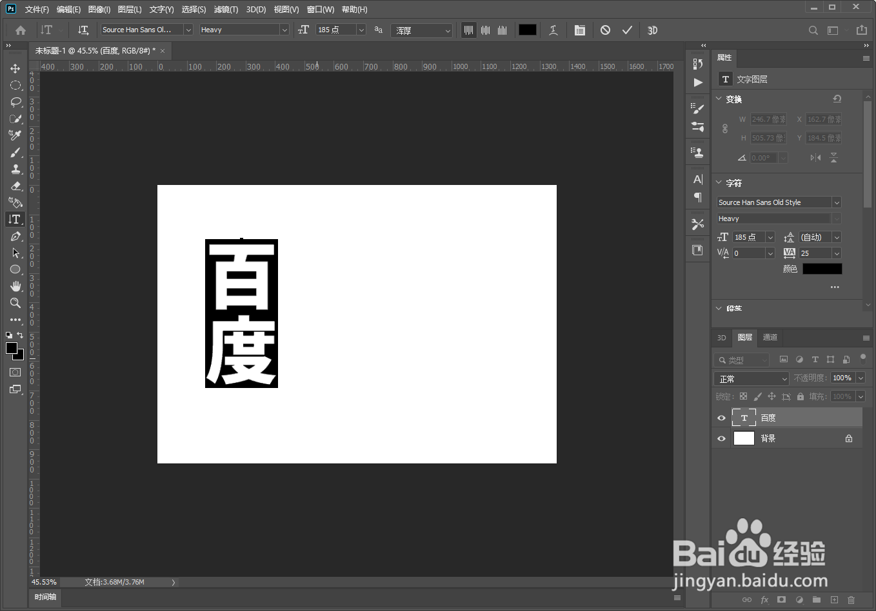Toggle filter for type layers
876x611 pixels.
(x=815, y=360)
